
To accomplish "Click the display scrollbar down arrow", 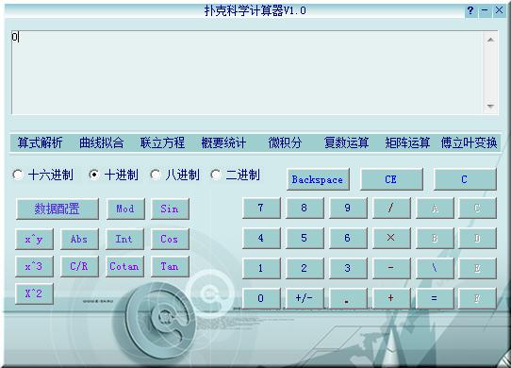I will (x=490, y=106).
